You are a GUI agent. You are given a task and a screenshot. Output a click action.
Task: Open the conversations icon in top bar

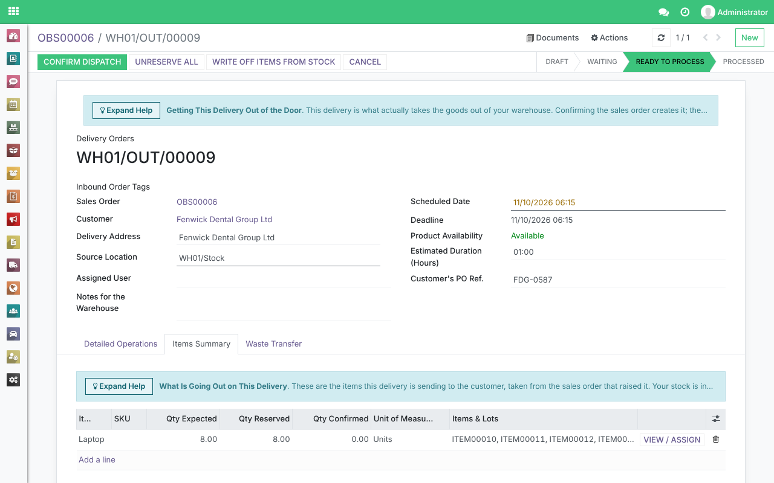(x=663, y=12)
